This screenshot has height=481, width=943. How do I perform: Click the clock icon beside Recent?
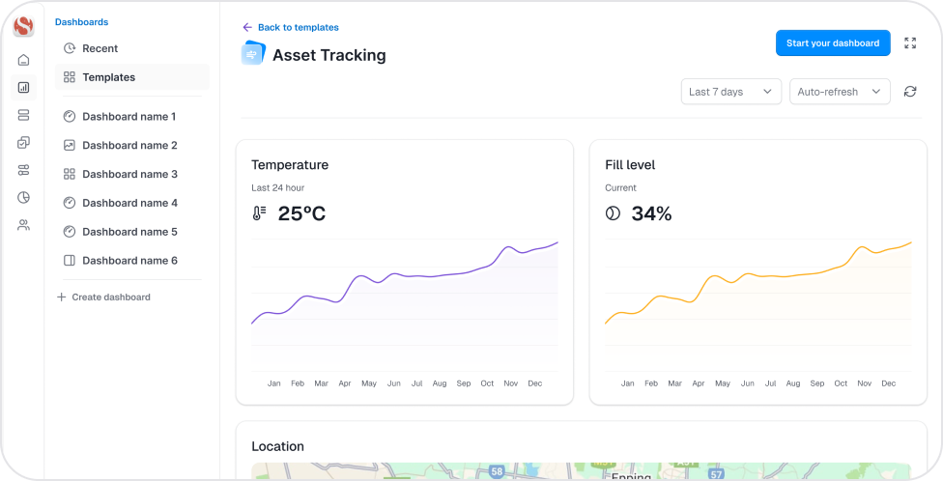point(70,48)
